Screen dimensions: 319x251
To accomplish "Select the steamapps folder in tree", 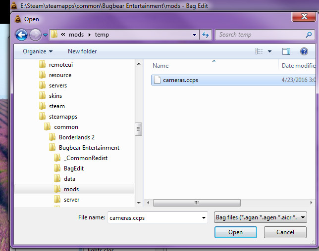I will point(63,117).
